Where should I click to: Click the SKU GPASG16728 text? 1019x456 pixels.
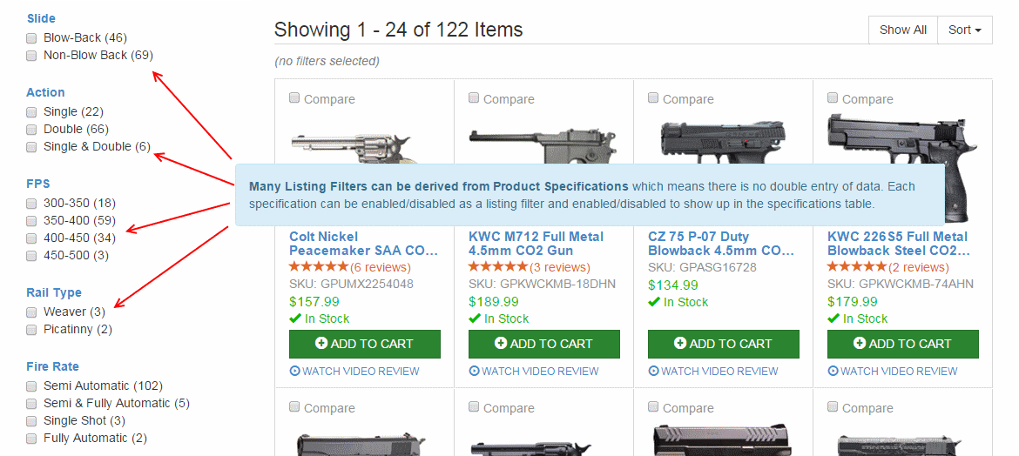[703, 268]
